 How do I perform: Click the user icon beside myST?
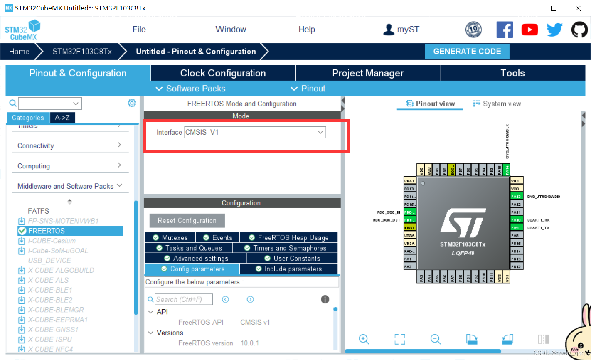pos(389,30)
